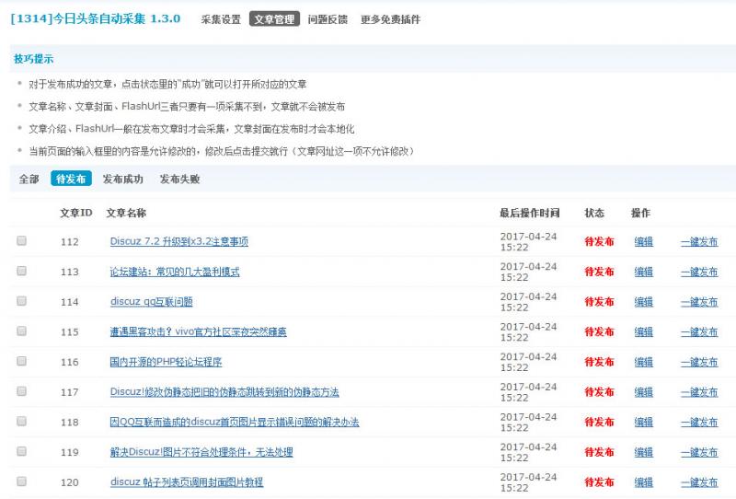Viewport: 736px width, 499px height.
Task: Select the checkbox for article 119
Action: pos(21,451)
